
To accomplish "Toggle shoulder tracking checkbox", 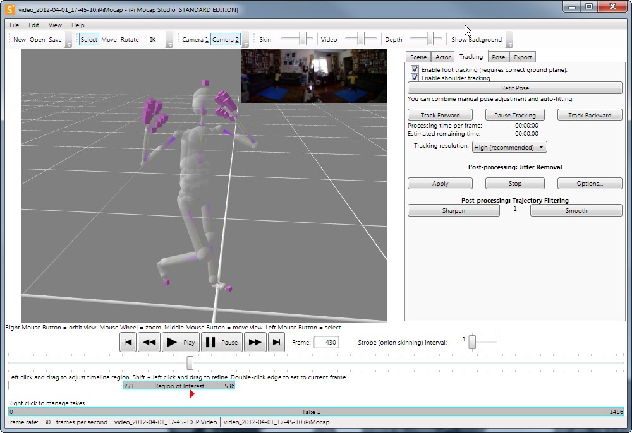I will coord(415,77).
